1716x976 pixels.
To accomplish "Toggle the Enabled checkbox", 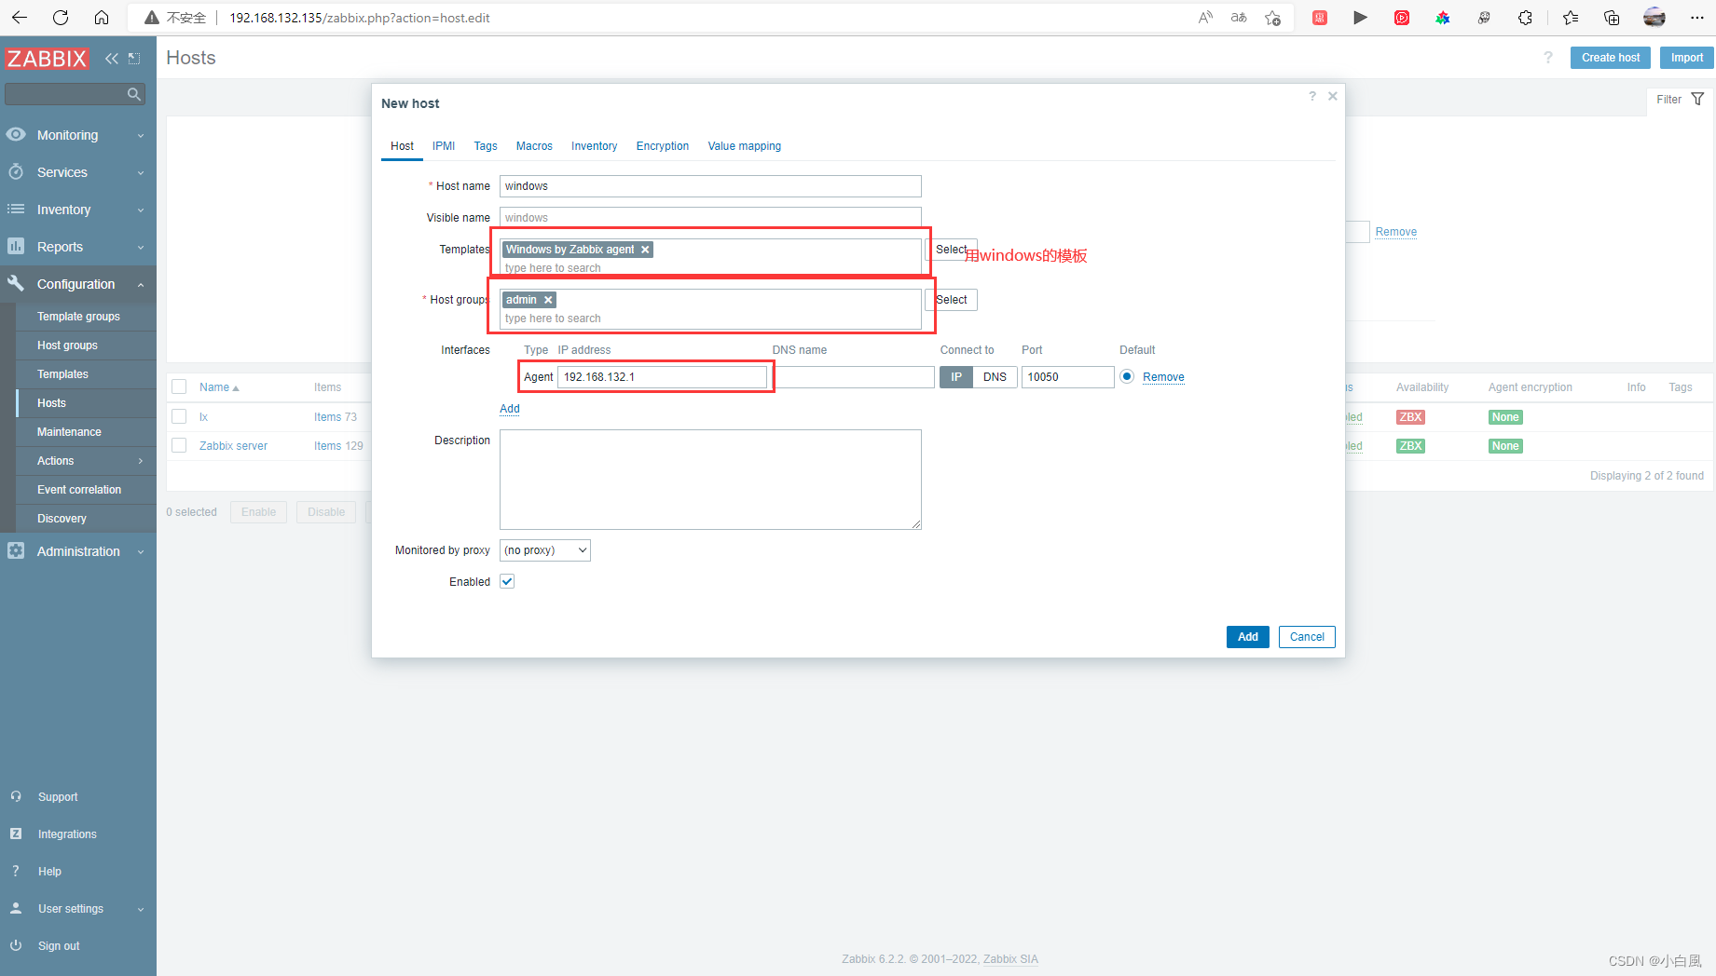I will (507, 581).
